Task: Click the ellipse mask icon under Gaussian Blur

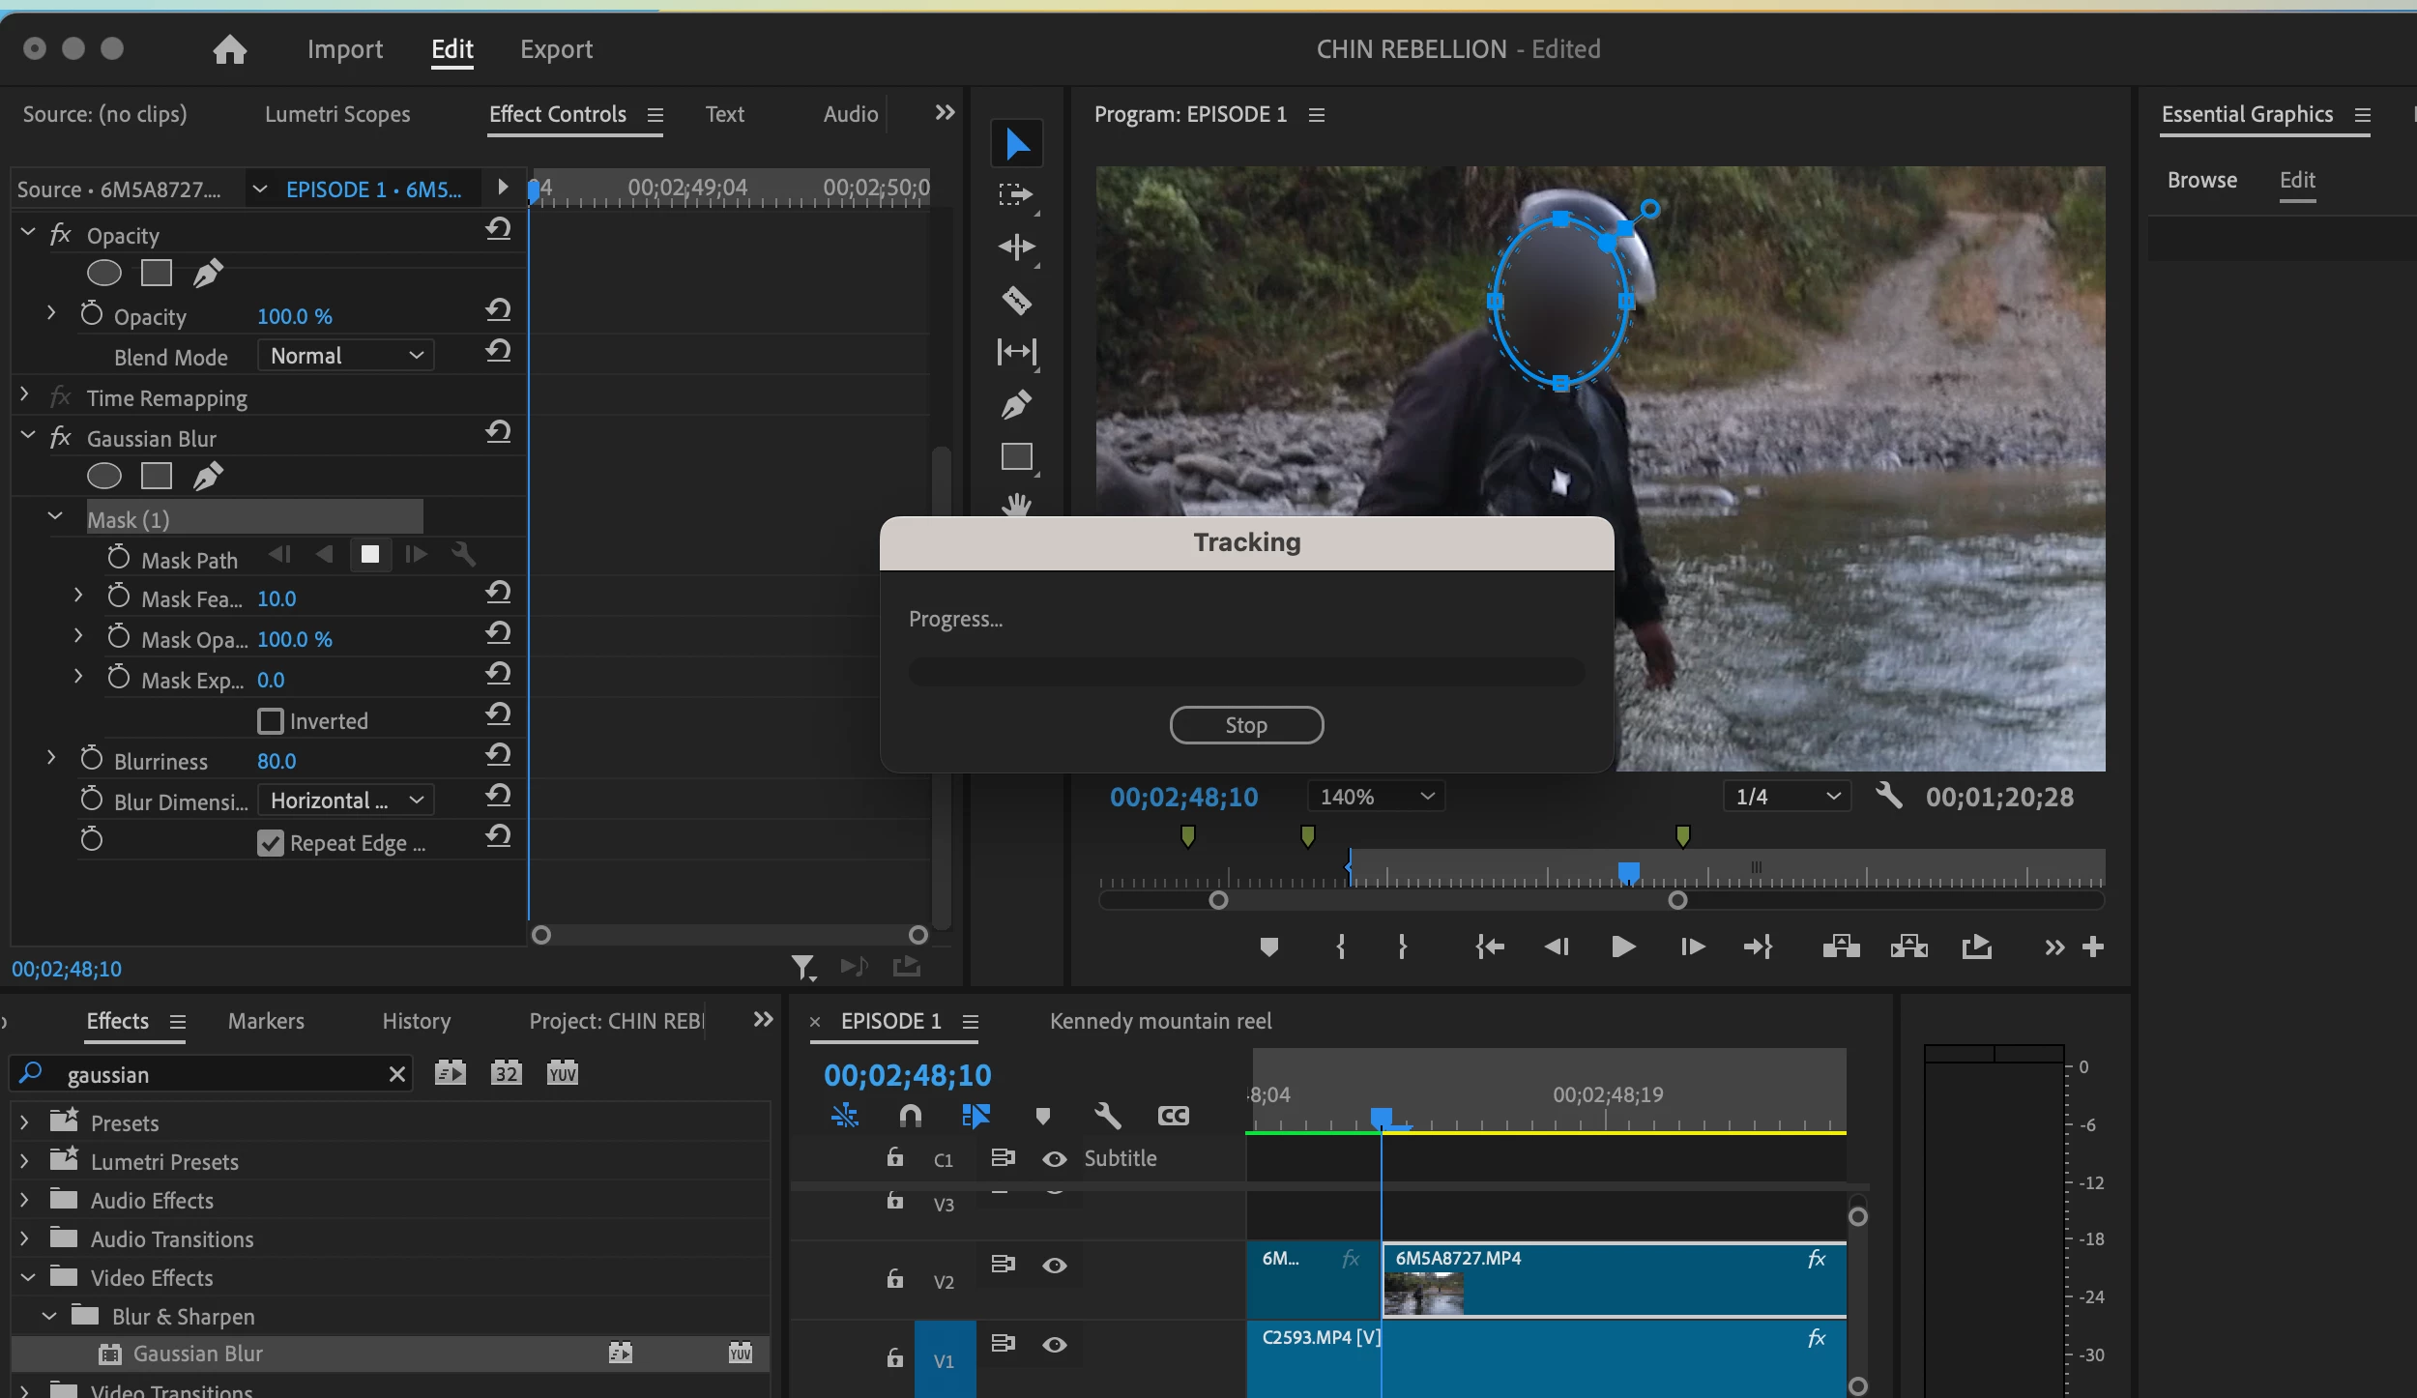Action: coord(104,476)
